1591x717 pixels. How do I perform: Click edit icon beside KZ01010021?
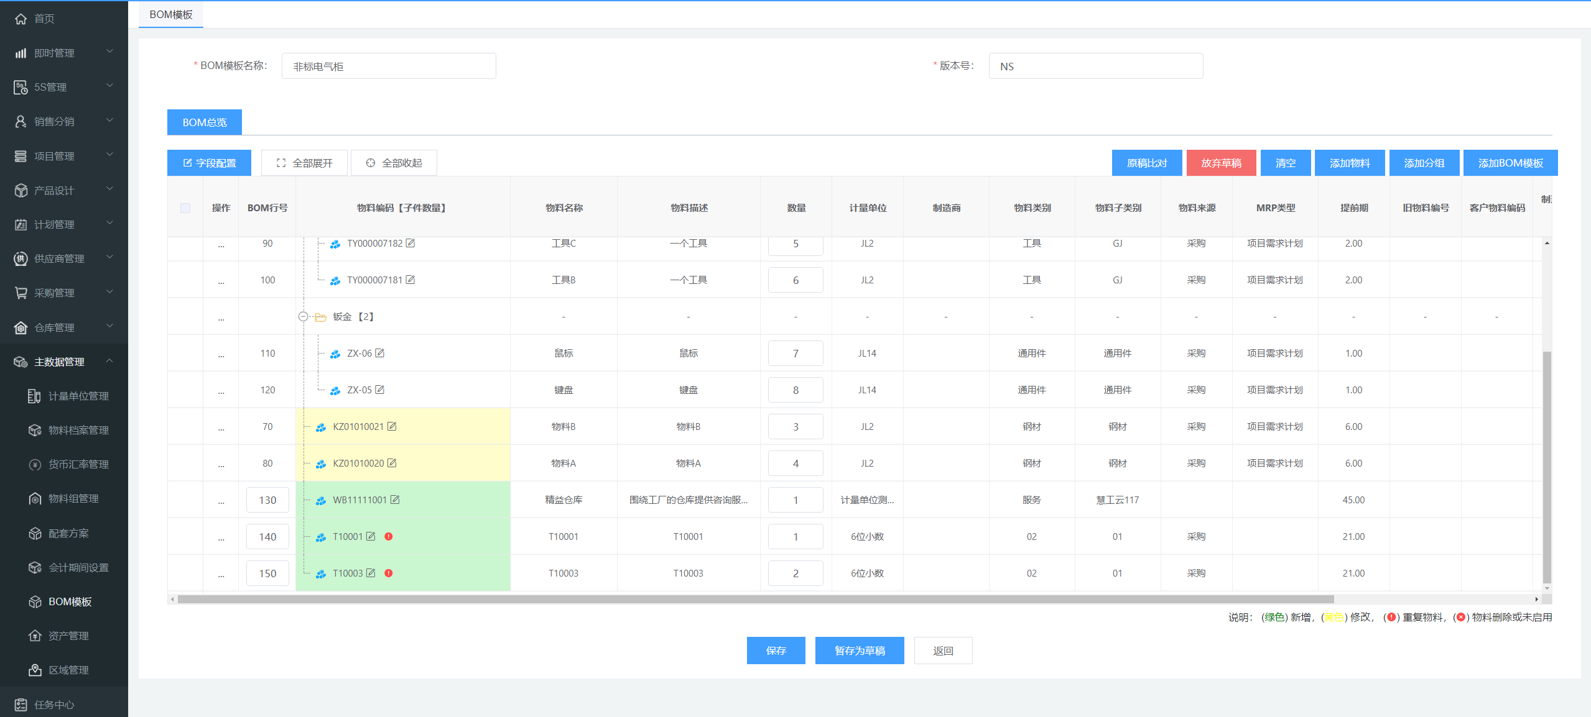tap(392, 426)
